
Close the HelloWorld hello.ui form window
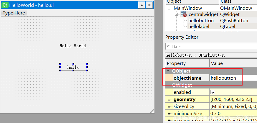pos(149,5)
